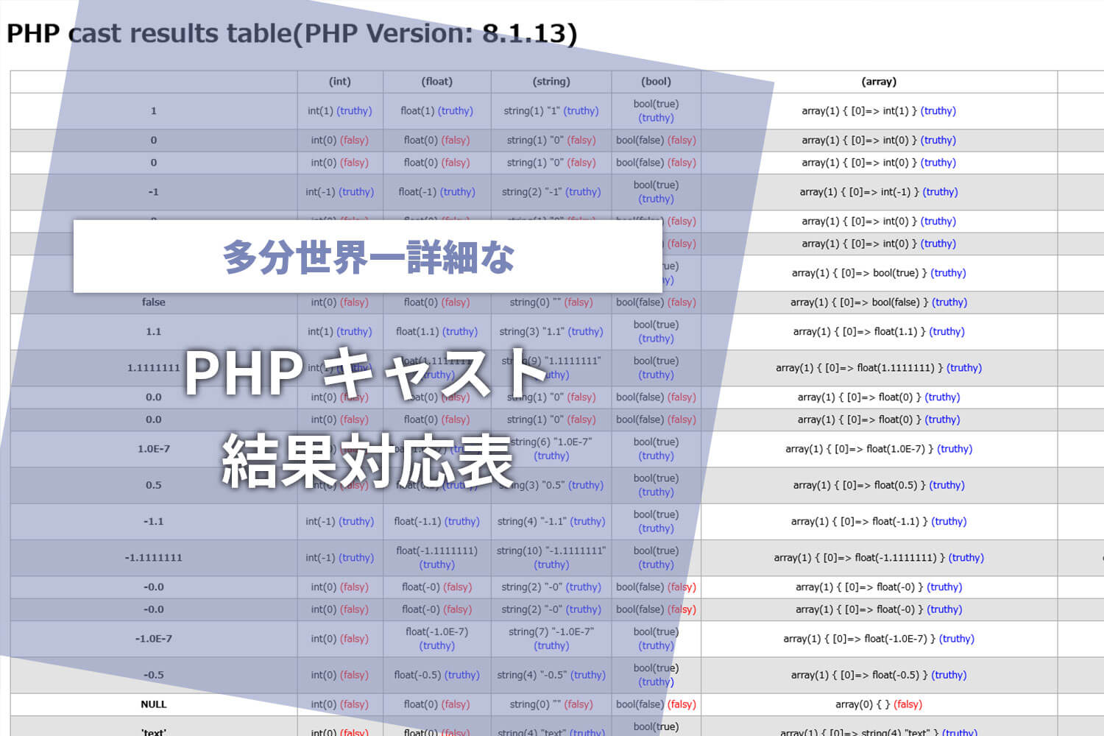Click the string(1) "1" (truthy) cell
The width and height of the screenshot is (1104, 736).
(551, 111)
